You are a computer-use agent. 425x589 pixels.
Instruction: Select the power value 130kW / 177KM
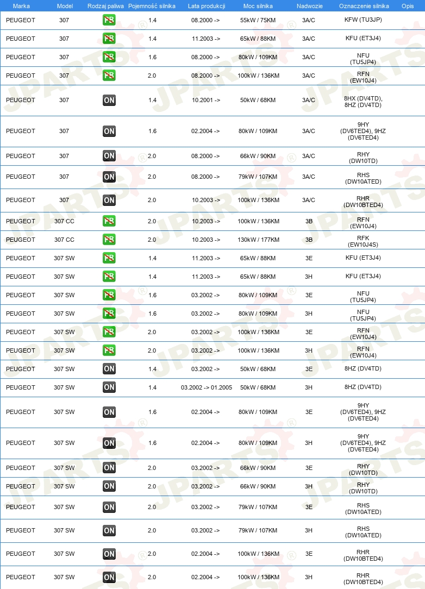259,240
